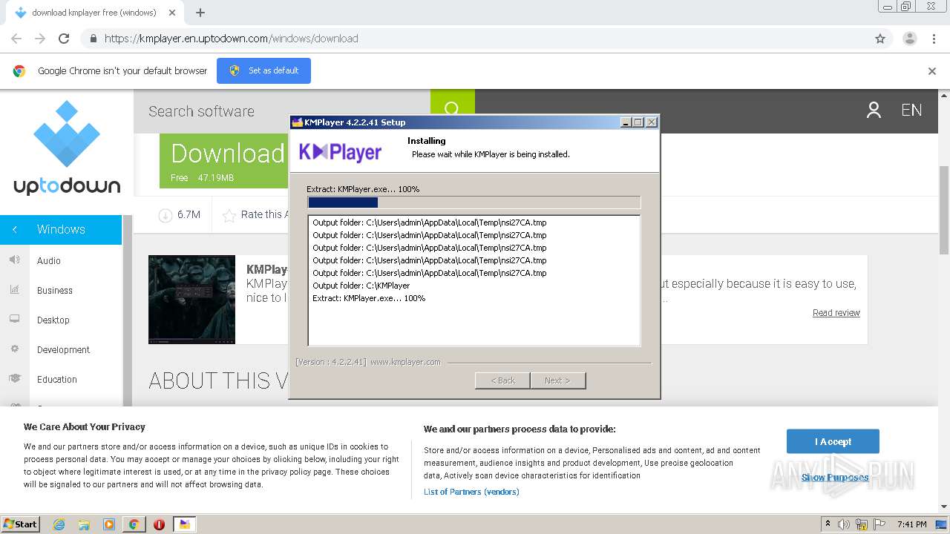Go forward in Chrome browser
950x534 pixels.
point(40,39)
